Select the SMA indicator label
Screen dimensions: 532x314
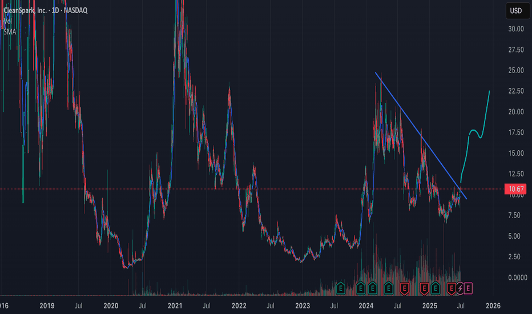coord(10,32)
